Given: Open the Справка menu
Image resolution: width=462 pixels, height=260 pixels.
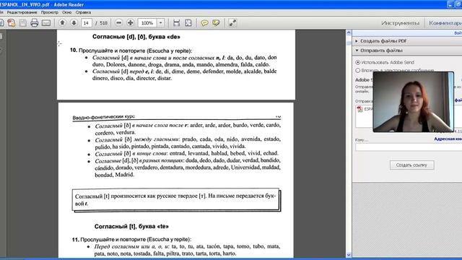Looking at the screenshot, I should pyautogui.click(x=83, y=12).
